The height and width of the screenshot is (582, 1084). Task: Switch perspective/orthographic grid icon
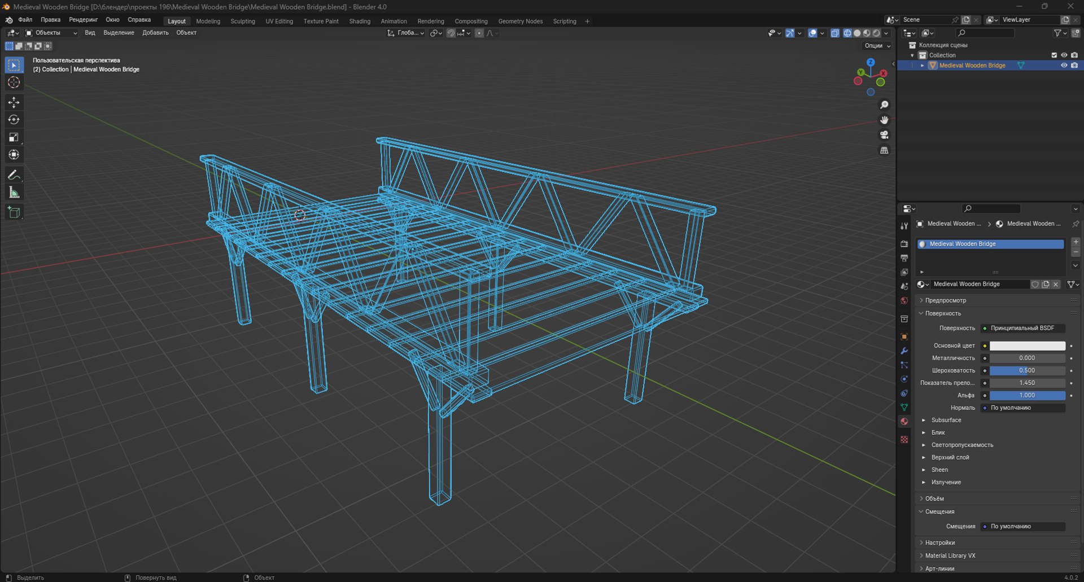coord(884,150)
